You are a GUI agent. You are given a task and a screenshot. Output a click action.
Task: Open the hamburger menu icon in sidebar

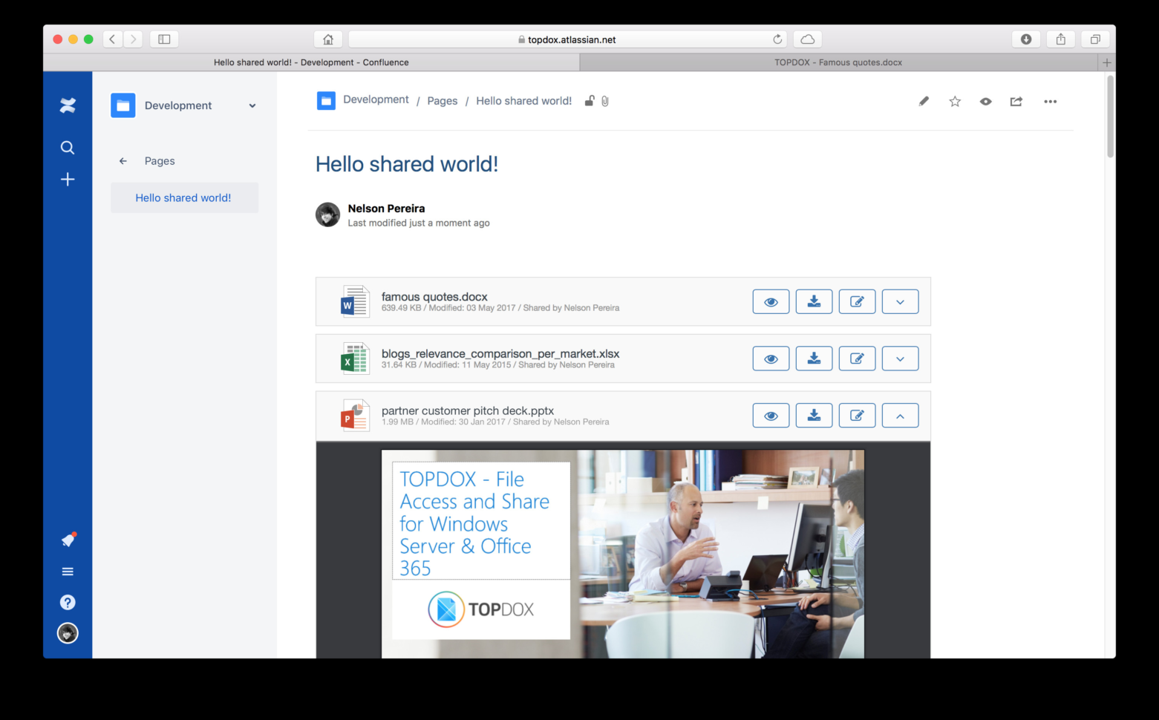68,572
